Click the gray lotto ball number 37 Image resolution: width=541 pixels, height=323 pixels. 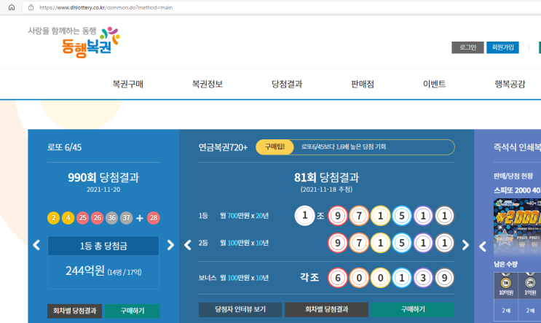point(126,218)
